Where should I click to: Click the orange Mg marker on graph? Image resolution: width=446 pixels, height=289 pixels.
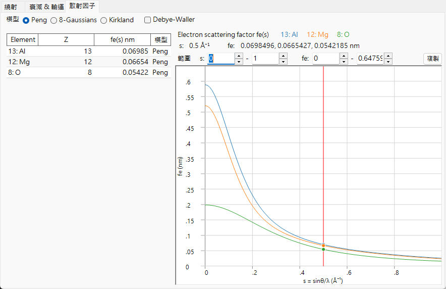coord(323,246)
